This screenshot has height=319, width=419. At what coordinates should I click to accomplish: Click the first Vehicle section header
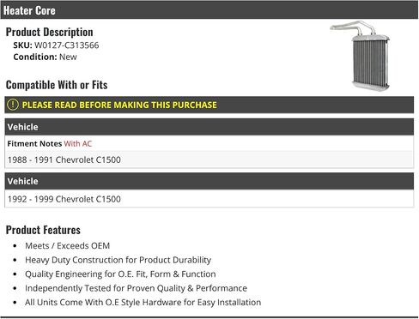[x=209, y=127]
